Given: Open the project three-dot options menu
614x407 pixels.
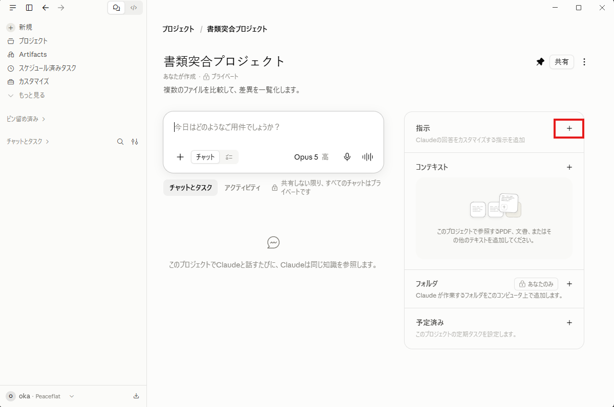Looking at the screenshot, I should coord(584,62).
